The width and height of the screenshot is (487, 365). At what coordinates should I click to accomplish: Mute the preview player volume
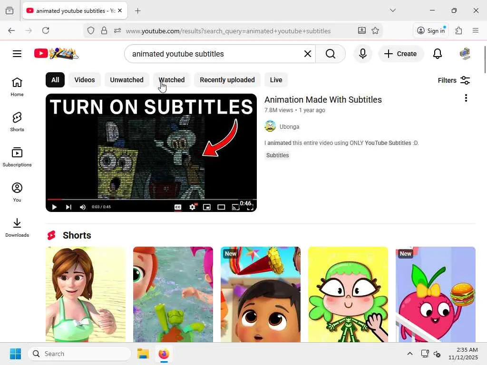pyautogui.click(x=83, y=207)
